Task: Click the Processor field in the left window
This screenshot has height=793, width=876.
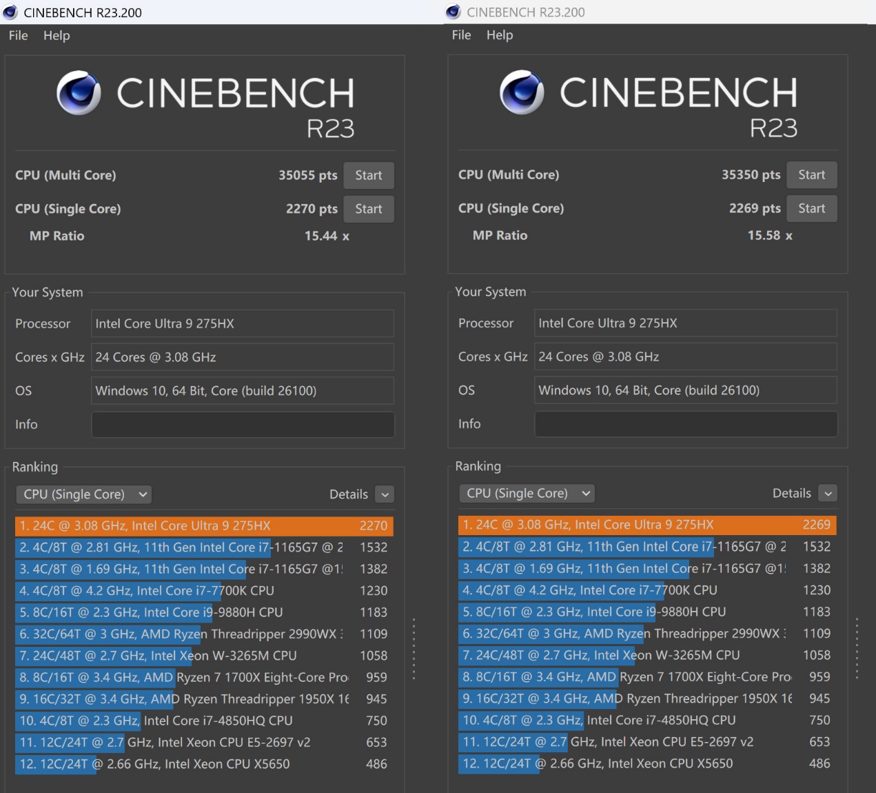Action: coord(243,323)
